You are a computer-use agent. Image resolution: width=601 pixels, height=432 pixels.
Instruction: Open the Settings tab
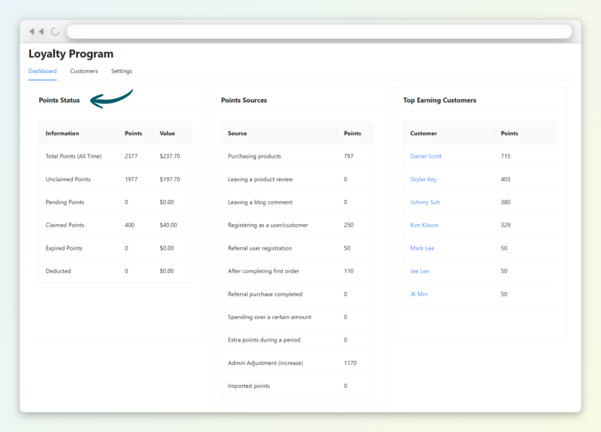121,71
